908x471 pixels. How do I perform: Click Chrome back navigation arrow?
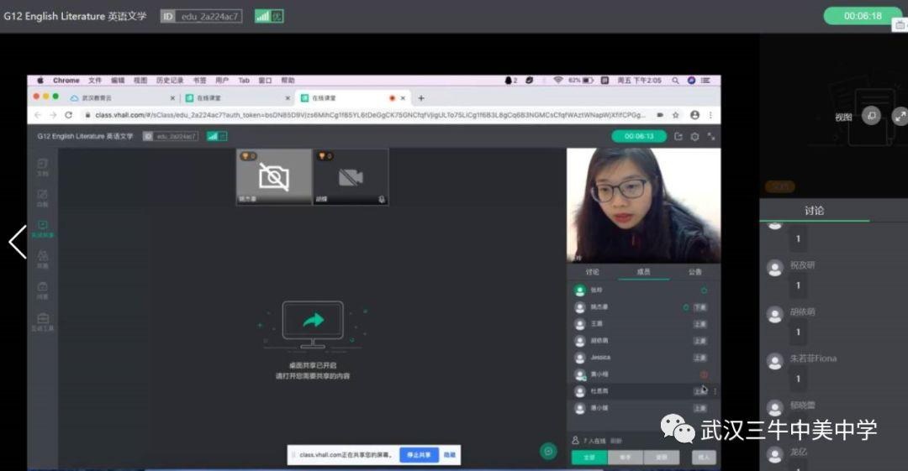click(38, 115)
